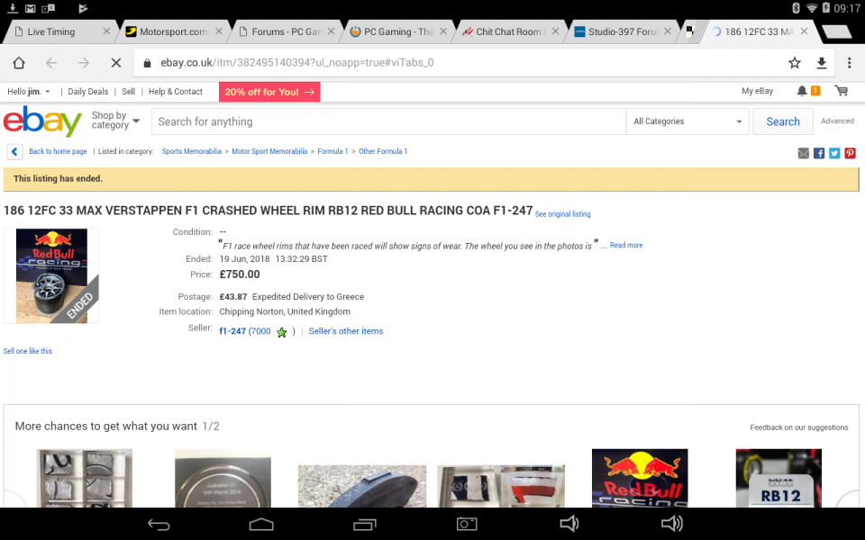
Task: Click Sell one like this link
Action: (28, 351)
